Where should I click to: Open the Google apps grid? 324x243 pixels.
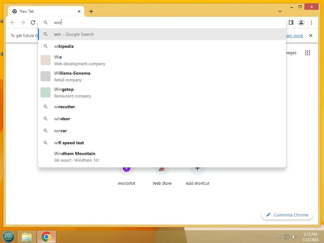(x=308, y=53)
